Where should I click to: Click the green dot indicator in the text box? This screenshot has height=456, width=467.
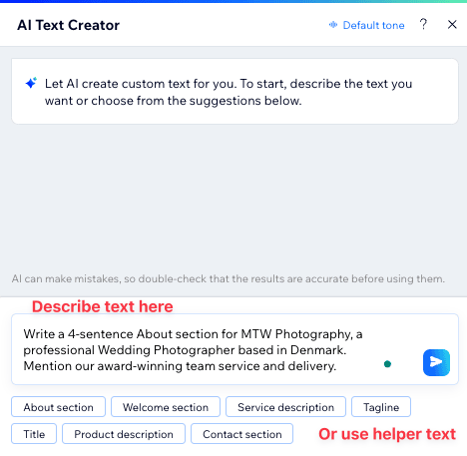point(387,364)
